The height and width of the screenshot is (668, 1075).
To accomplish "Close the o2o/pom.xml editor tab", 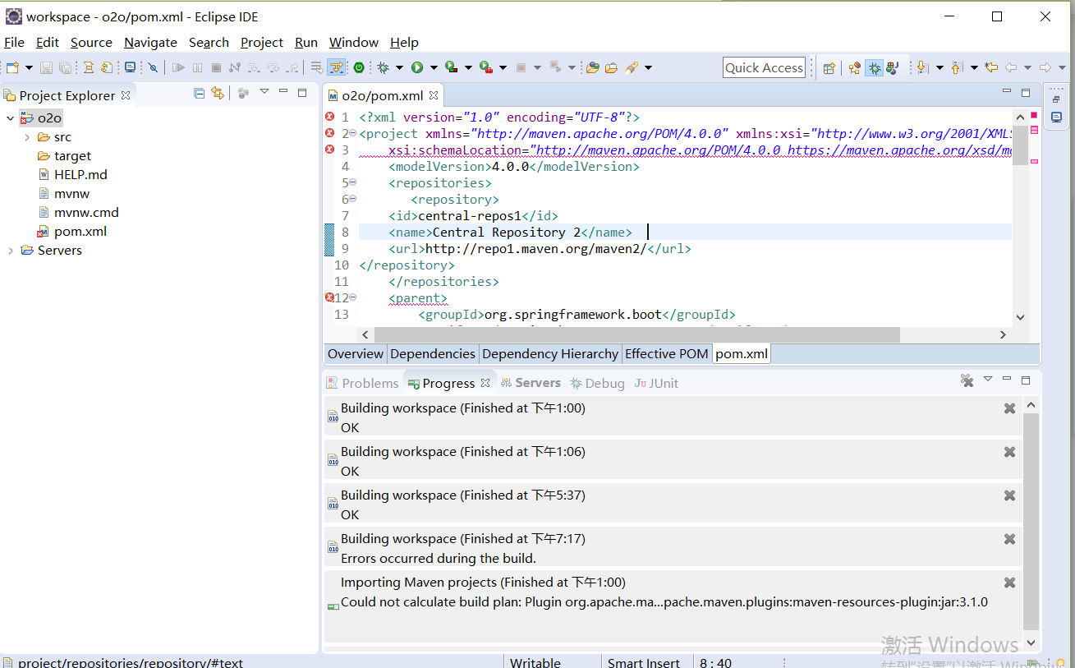I will pos(434,95).
